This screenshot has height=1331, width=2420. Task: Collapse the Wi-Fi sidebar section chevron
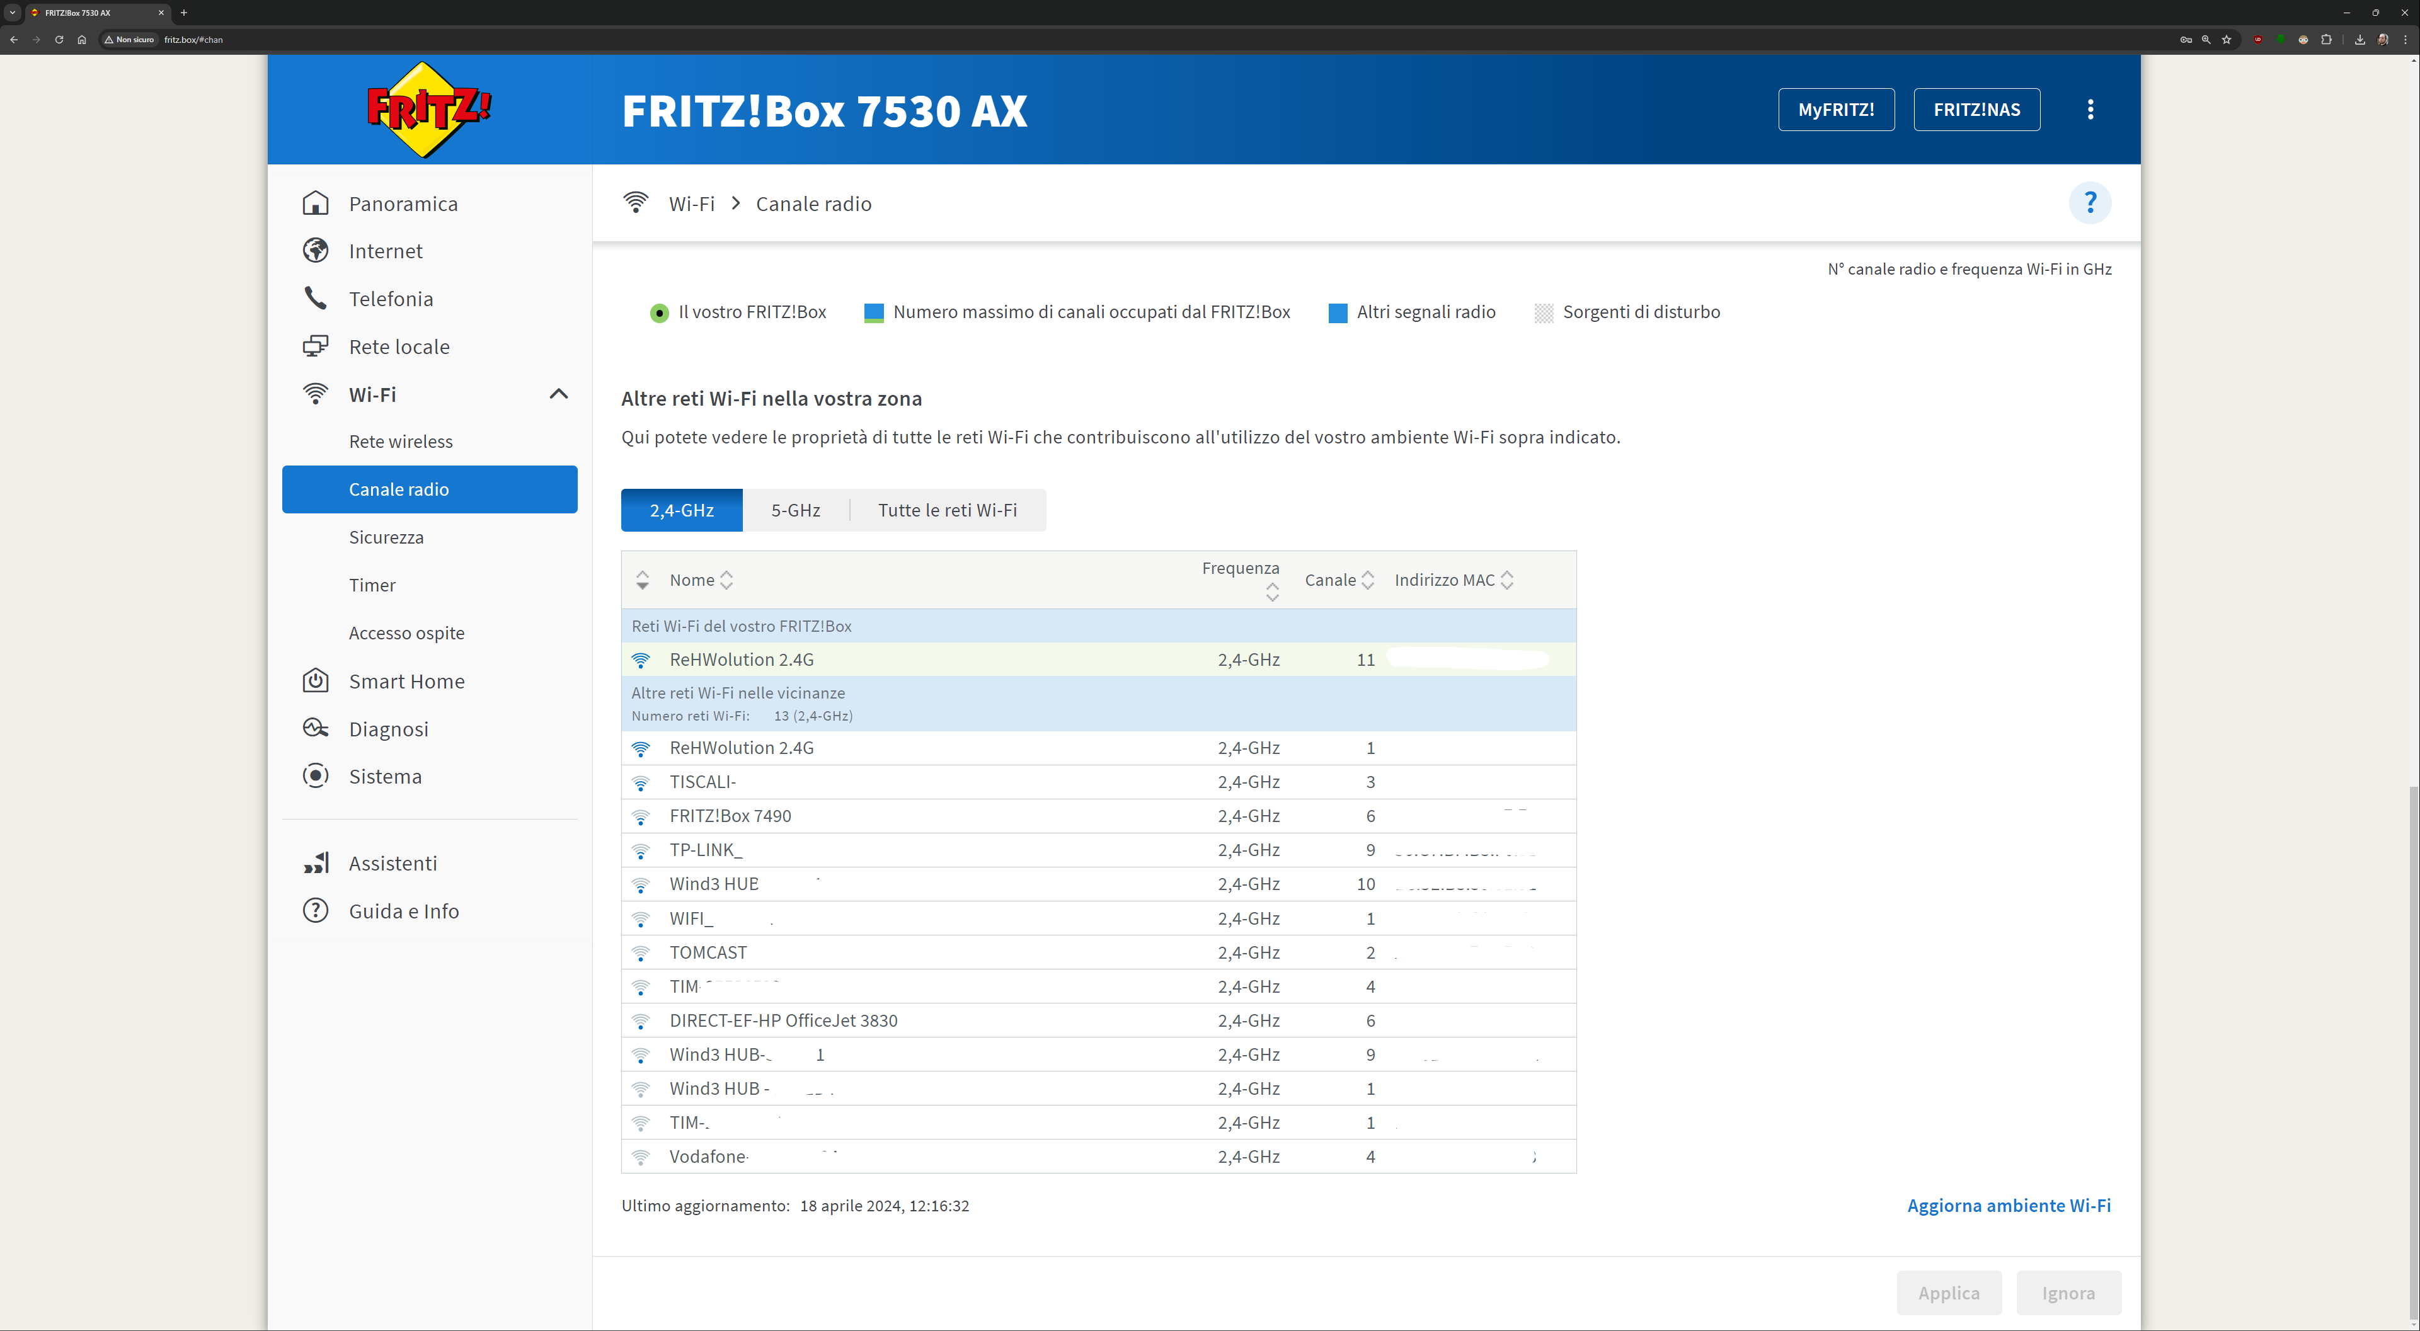pos(558,394)
